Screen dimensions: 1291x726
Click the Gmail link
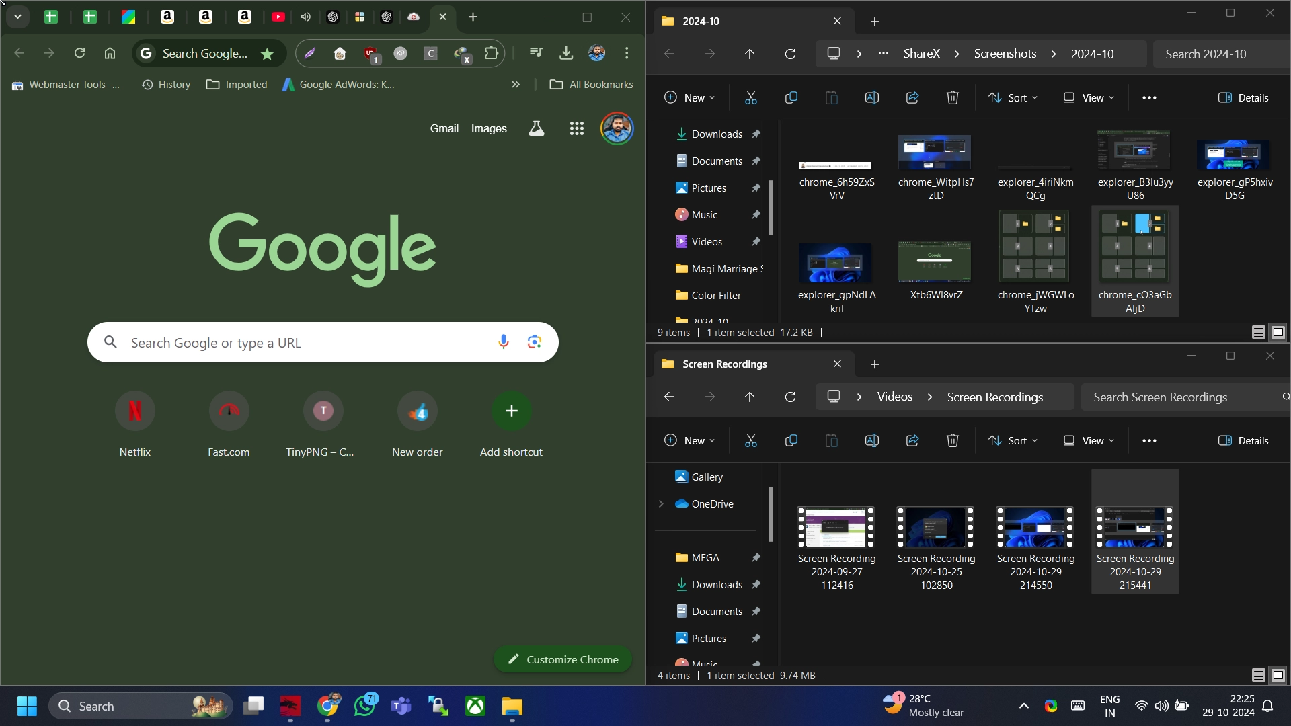point(444,128)
